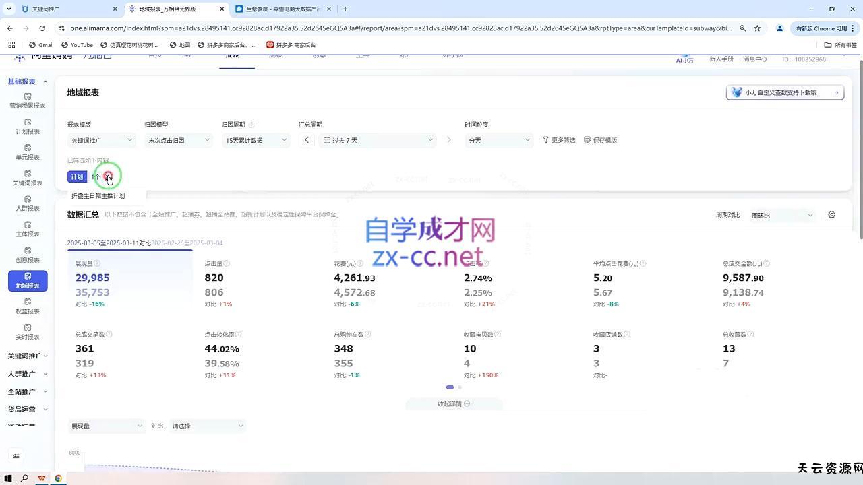Click the help icon beside 归因周期
This screenshot has height=485, width=863.
[251, 125]
